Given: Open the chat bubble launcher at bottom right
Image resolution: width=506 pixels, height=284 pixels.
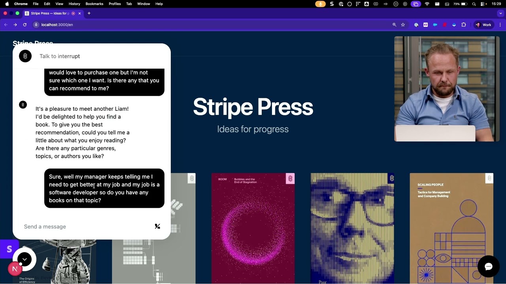Looking at the screenshot, I should pyautogui.click(x=489, y=267).
